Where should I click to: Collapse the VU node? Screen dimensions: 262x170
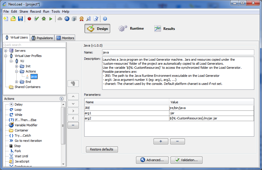pos(11,61)
